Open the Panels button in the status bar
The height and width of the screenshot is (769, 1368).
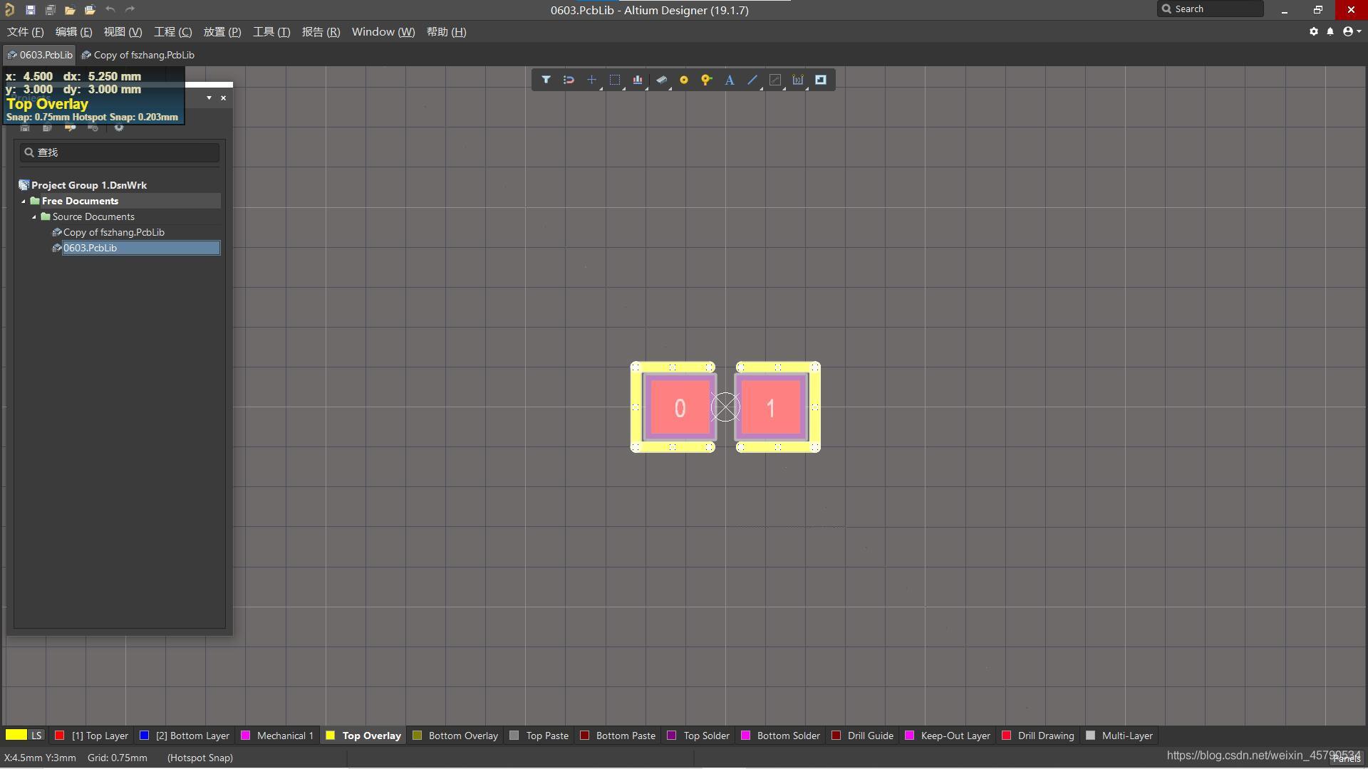pyautogui.click(x=1346, y=758)
